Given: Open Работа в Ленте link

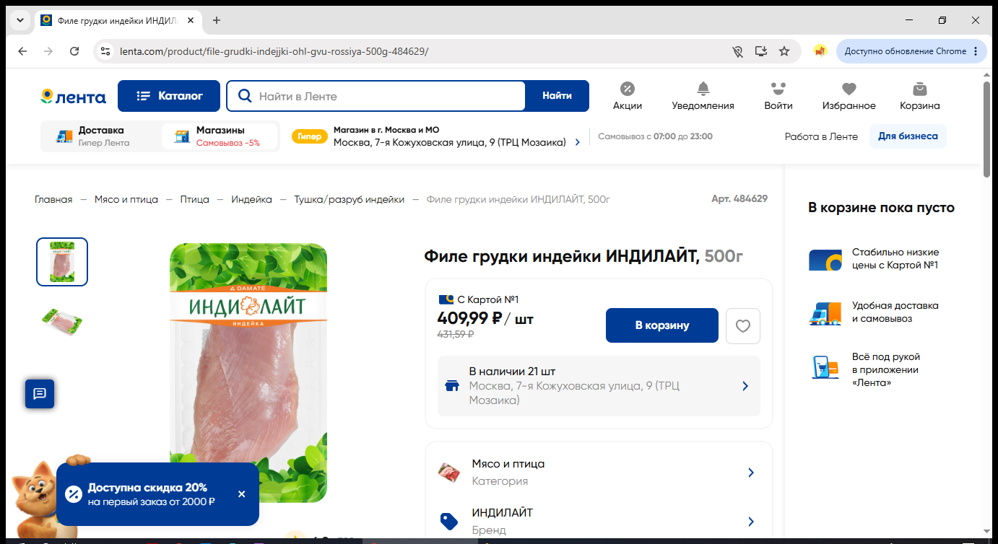Looking at the screenshot, I should 821,136.
